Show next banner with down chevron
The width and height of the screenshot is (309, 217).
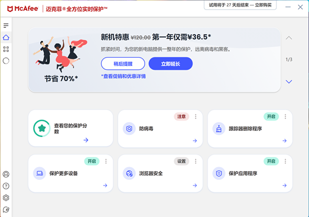pos(289,81)
